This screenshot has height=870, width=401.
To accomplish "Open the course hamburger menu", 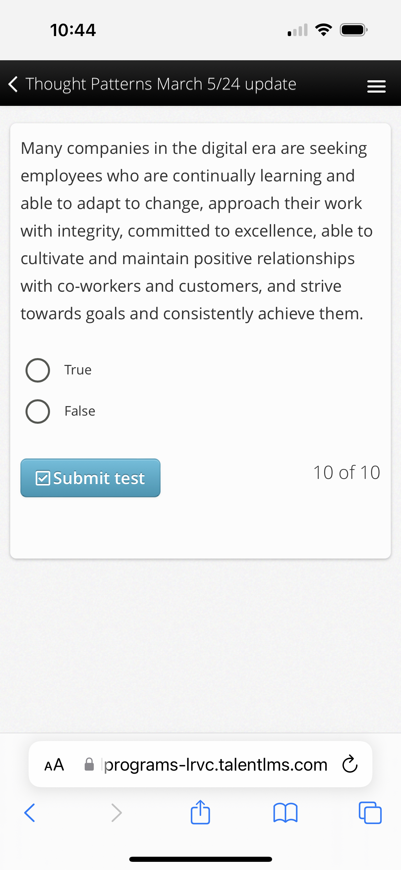I will (376, 86).
